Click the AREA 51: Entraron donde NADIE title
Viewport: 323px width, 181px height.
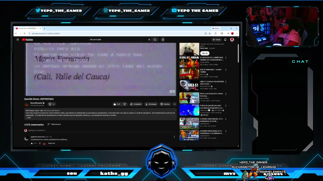pos(212,83)
